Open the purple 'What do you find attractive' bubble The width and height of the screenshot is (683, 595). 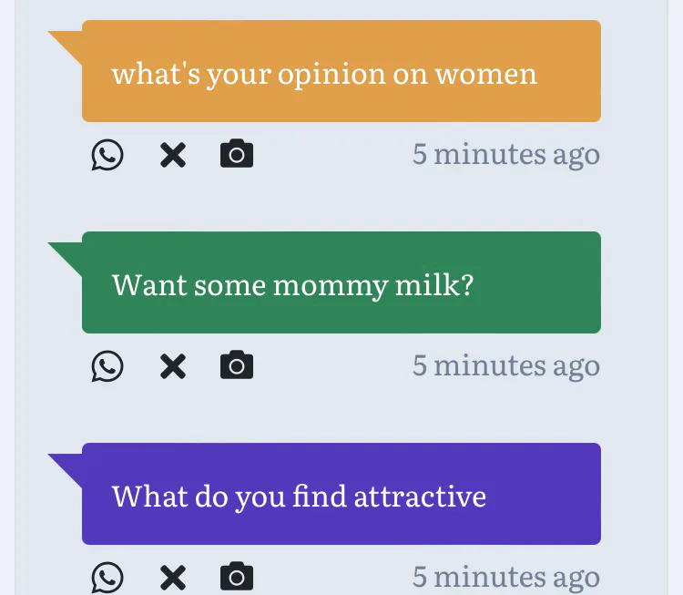click(341, 495)
